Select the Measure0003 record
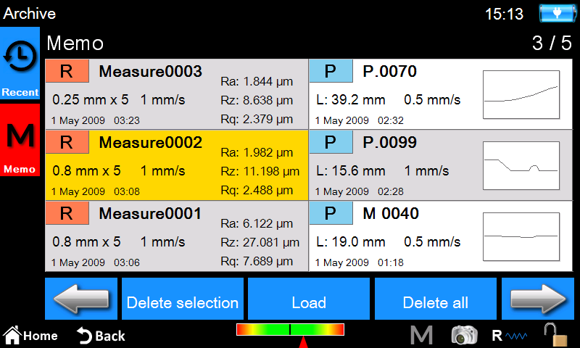The image size is (580, 348). tap(177, 94)
